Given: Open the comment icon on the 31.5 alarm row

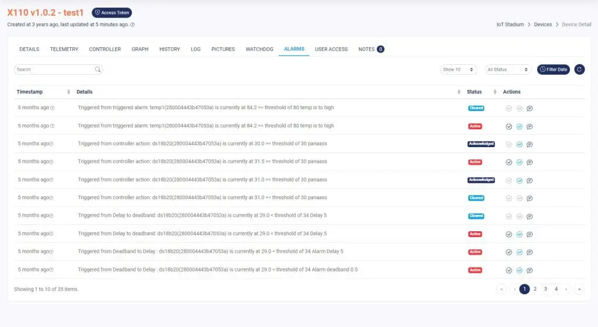Looking at the screenshot, I should (x=530, y=162).
